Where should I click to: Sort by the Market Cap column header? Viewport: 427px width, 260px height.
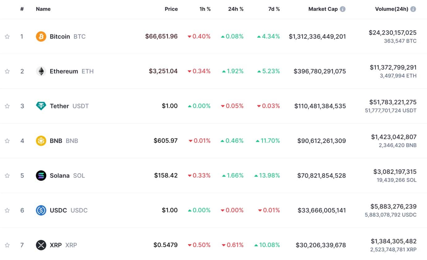pyautogui.click(x=323, y=9)
